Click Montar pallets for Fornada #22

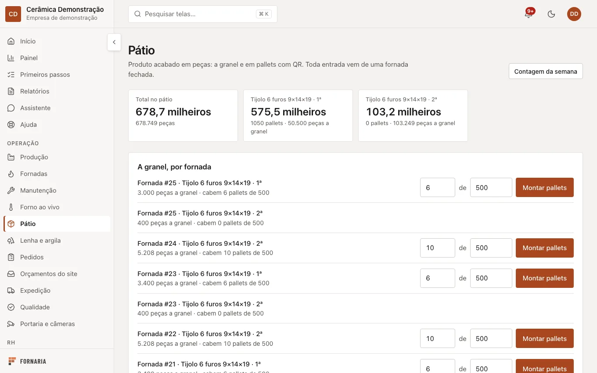point(545,338)
